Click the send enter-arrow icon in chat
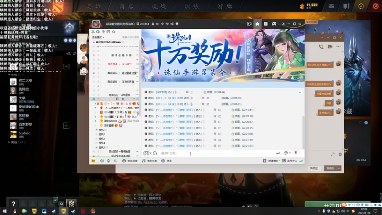 pos(278,153)
